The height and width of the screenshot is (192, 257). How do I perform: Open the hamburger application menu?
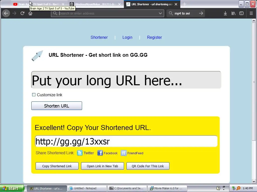(x=251, y=13)
